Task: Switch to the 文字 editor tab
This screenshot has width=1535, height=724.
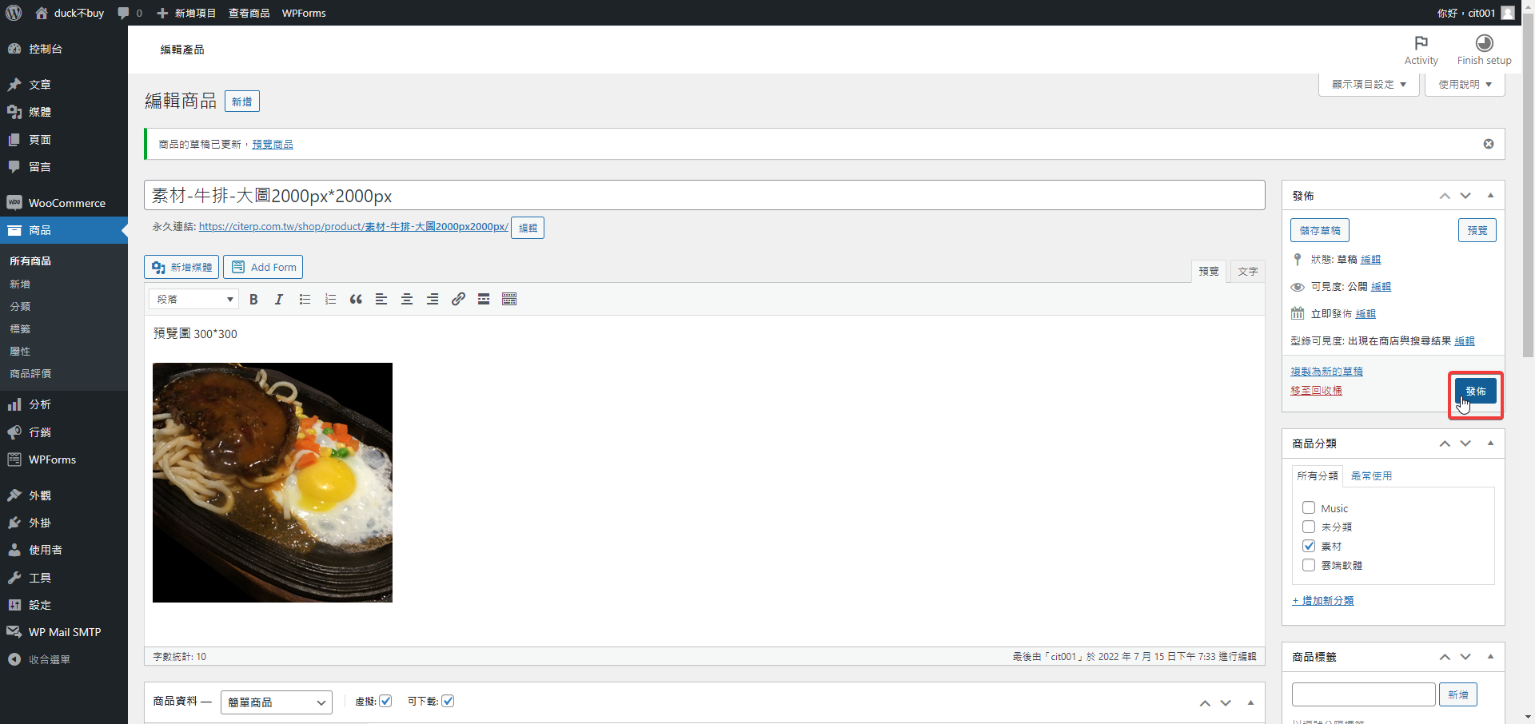Action: click(x=1247, y=272)
